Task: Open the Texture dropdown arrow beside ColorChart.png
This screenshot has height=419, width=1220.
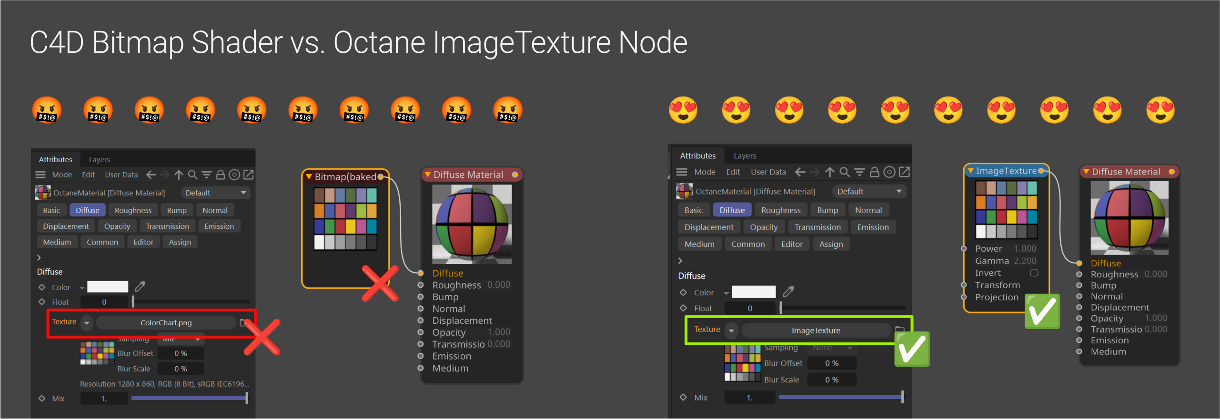Action: pyautogui.click(x=87, y=322)
